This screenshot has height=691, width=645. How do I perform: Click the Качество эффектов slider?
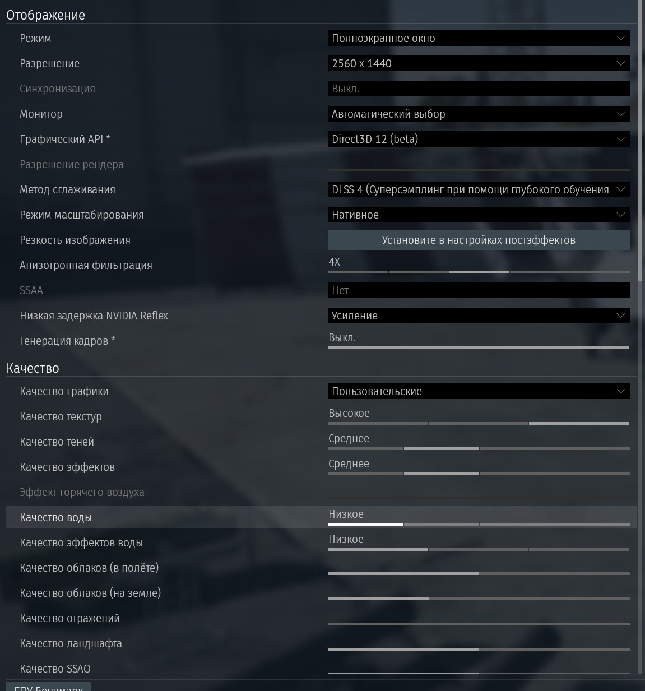(479, 474)
